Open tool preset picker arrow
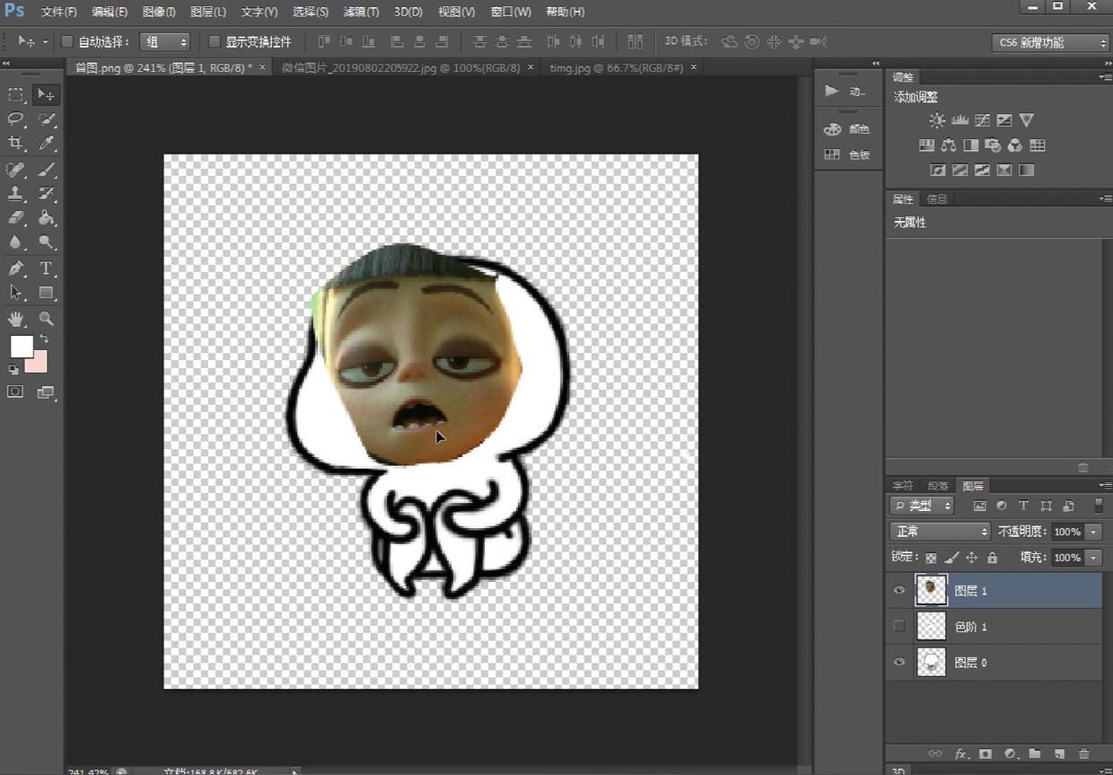Screen dimensions: 1113x775 click(45, 42)
